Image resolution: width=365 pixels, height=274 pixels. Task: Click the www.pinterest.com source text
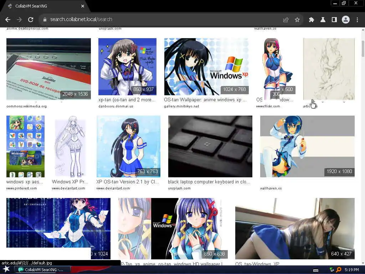[22, 188]
